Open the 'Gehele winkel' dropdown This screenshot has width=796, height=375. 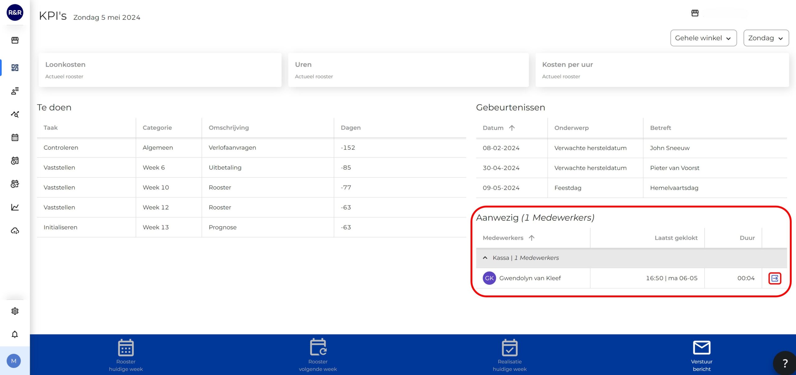703,38
